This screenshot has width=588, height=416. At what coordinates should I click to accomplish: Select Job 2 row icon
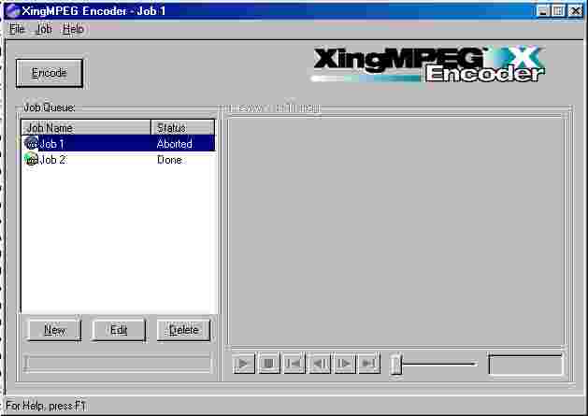[x=32, y=160]
